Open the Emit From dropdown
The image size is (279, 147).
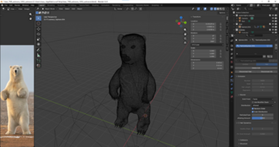point(263,99)
